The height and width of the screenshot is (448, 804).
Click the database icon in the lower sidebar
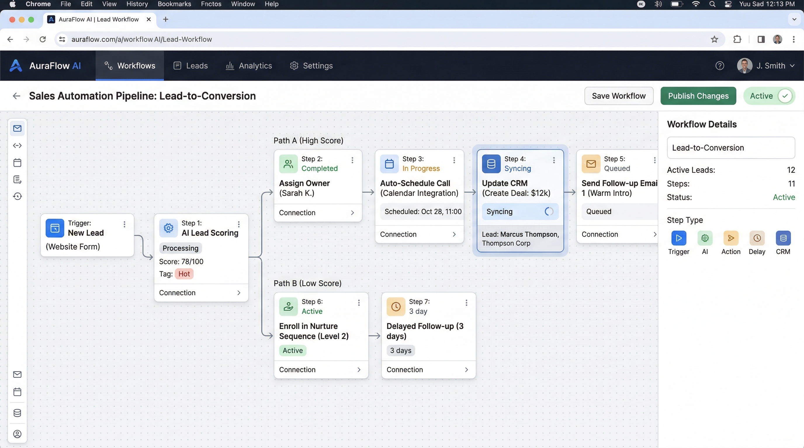[x=17, y=413]
